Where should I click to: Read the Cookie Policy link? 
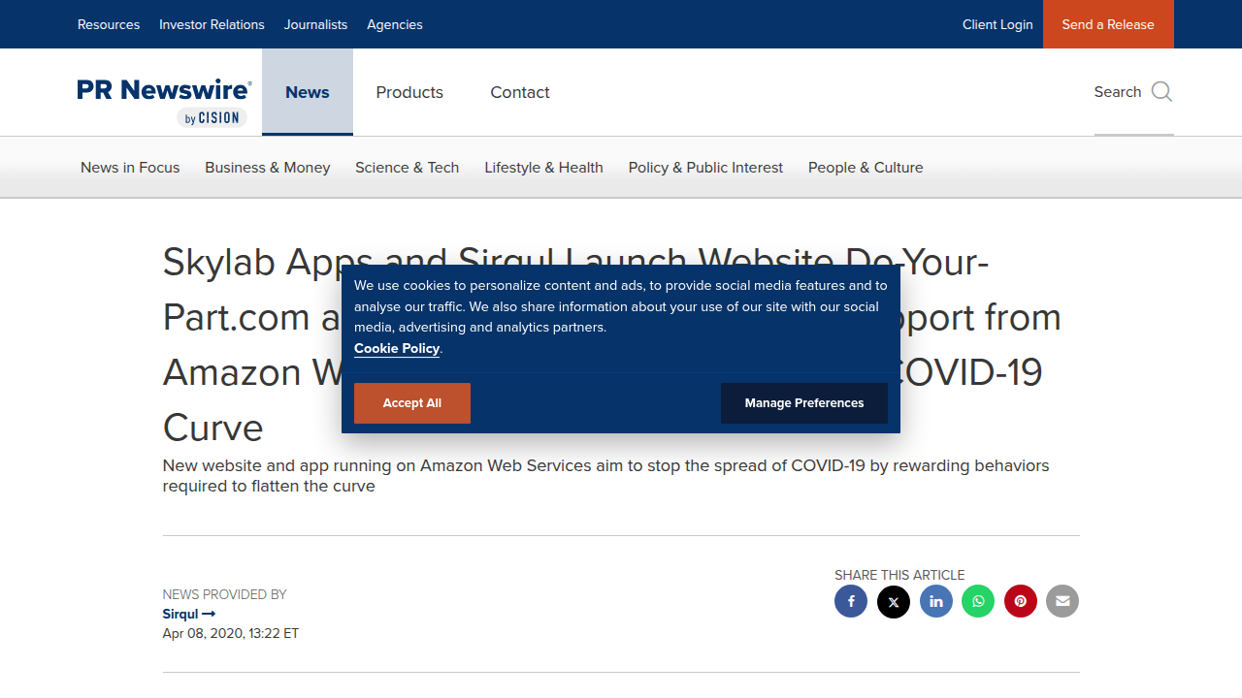click(397, 348)
